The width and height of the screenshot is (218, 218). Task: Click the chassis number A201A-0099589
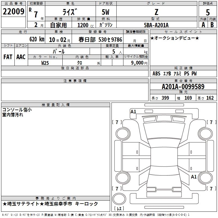183,86
